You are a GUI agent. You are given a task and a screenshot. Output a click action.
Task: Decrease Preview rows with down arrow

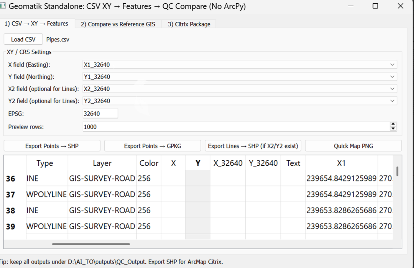point(393,128)
